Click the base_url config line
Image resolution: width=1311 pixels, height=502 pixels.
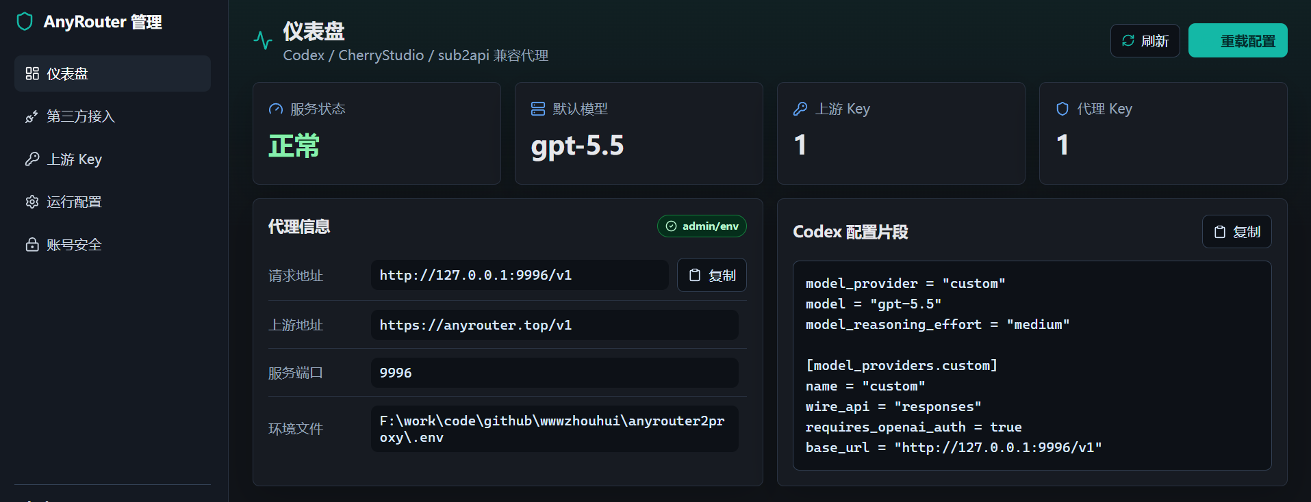954,447
